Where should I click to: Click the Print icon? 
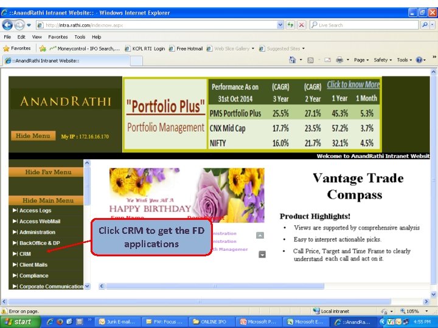pos(339,60)
